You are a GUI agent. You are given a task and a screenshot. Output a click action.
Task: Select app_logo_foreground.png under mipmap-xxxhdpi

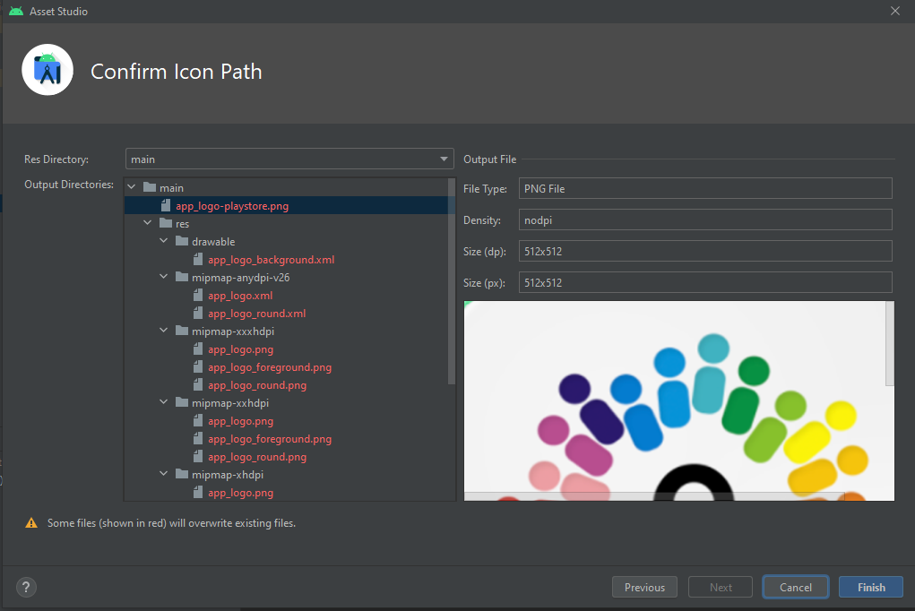(x=269, y=367)
